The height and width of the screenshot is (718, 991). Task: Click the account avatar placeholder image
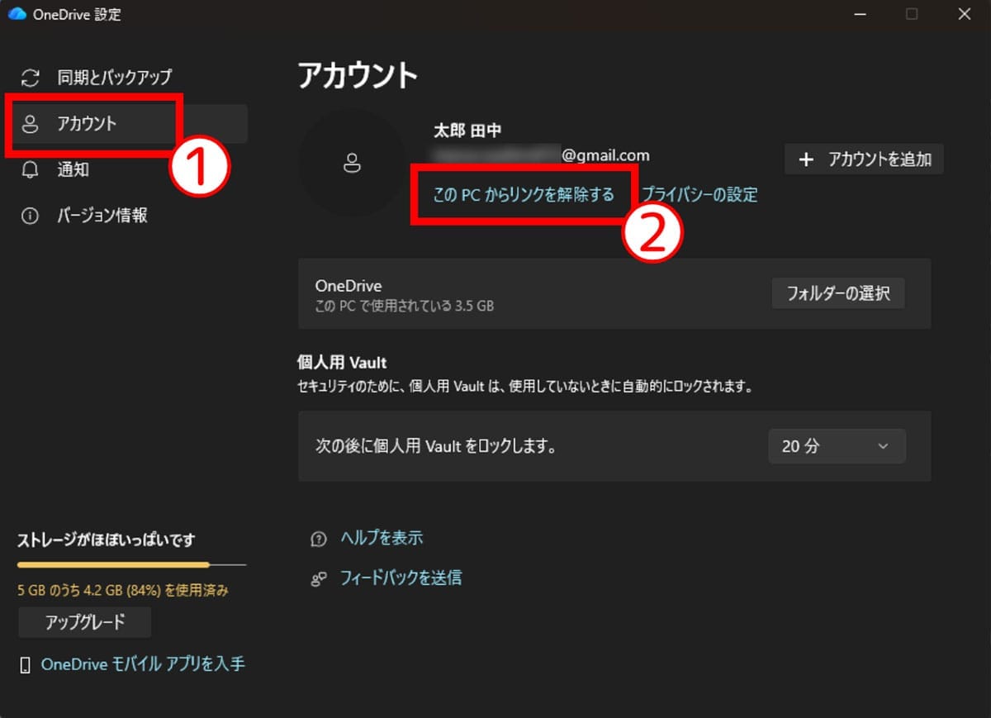353,163
